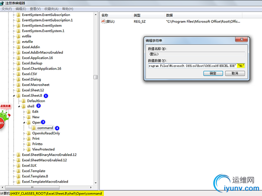The width and height of the screenshot is (262, 196).
Task: Select the Excel.Template.8 key
Action: click(x=35, y=176)
